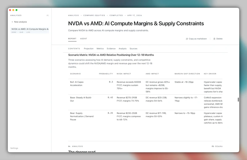Click the plus icon for New analysis
The height and width of the screenshot is (160, 247).
click(12, 22)
